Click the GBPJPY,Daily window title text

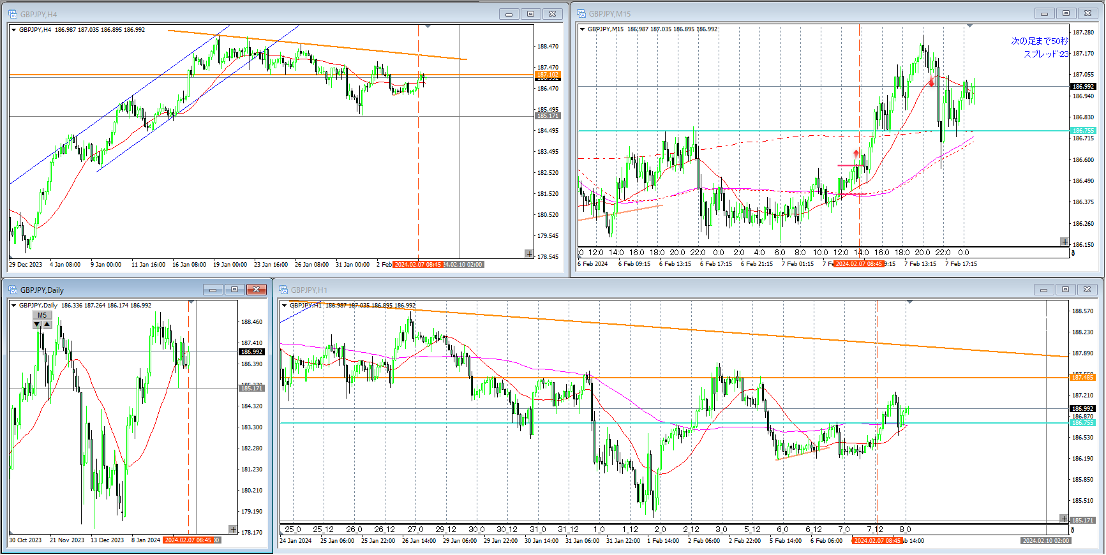pos(42,290)
